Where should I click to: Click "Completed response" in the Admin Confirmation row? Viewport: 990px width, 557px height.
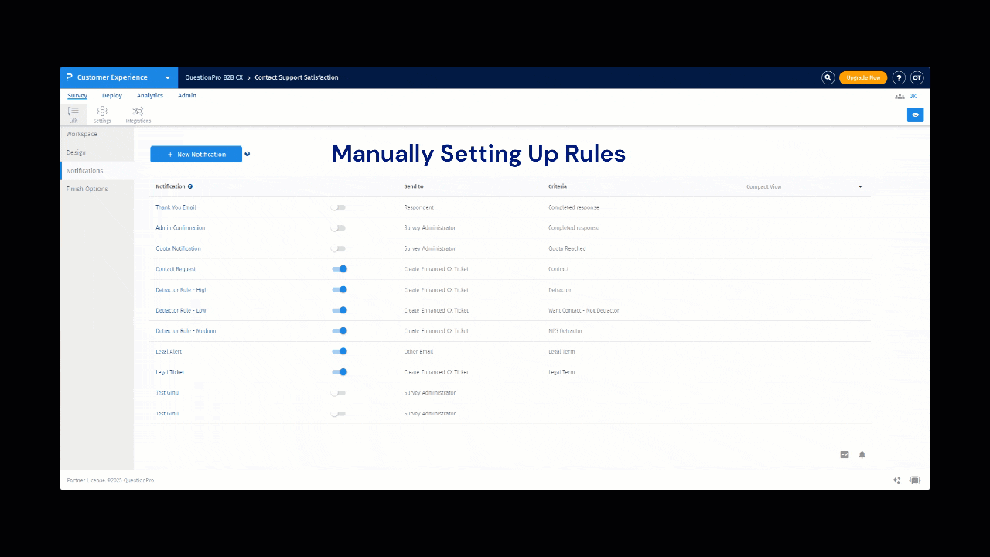click(x=574, y=228)
